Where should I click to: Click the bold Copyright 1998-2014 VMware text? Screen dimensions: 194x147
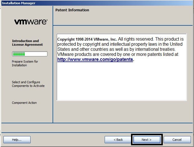pos(87,39)
